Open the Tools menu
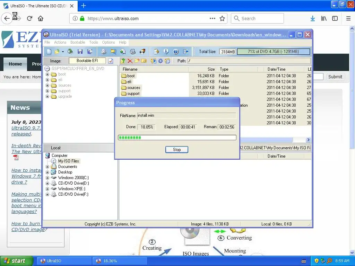 click(x=94, y=42)
